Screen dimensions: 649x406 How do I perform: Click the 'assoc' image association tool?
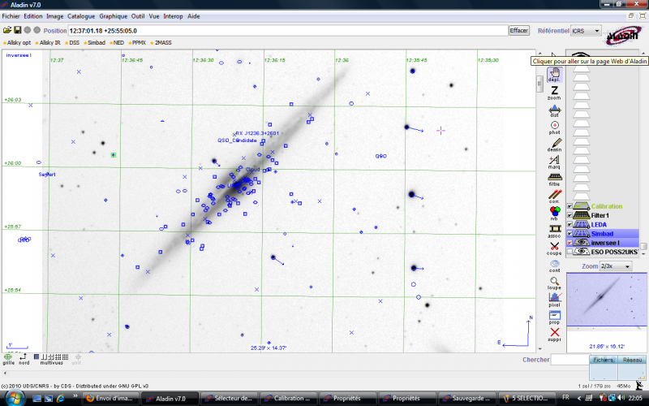(x=555, y=231)
